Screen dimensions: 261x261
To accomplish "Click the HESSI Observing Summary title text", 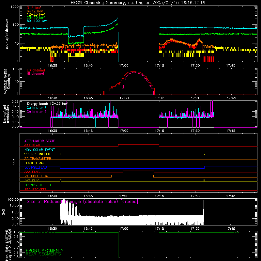I will point(138,3).
